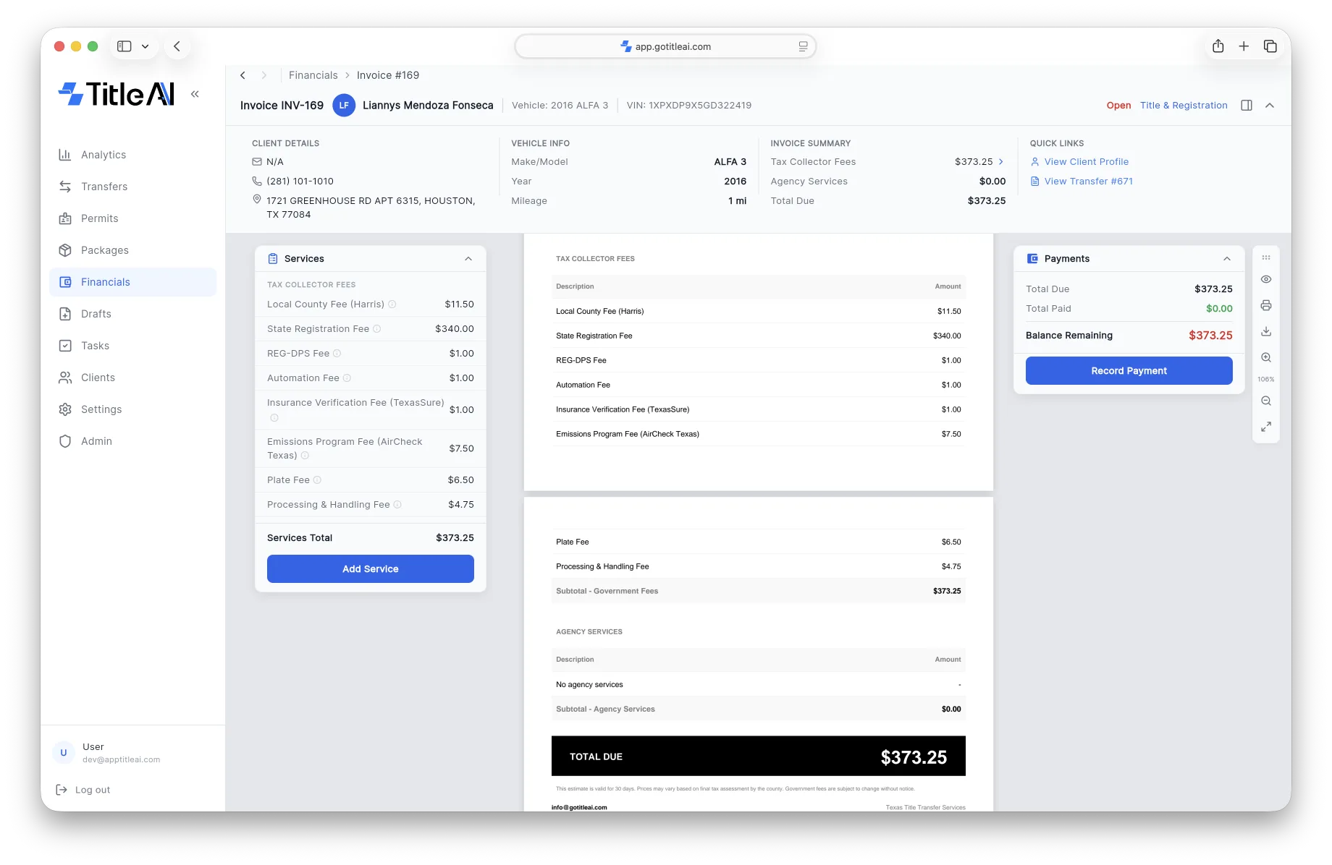The width and height of the screenshot is (1332, 865).
Task: Click the LF client avatar
Action: [x=344, y=106]
